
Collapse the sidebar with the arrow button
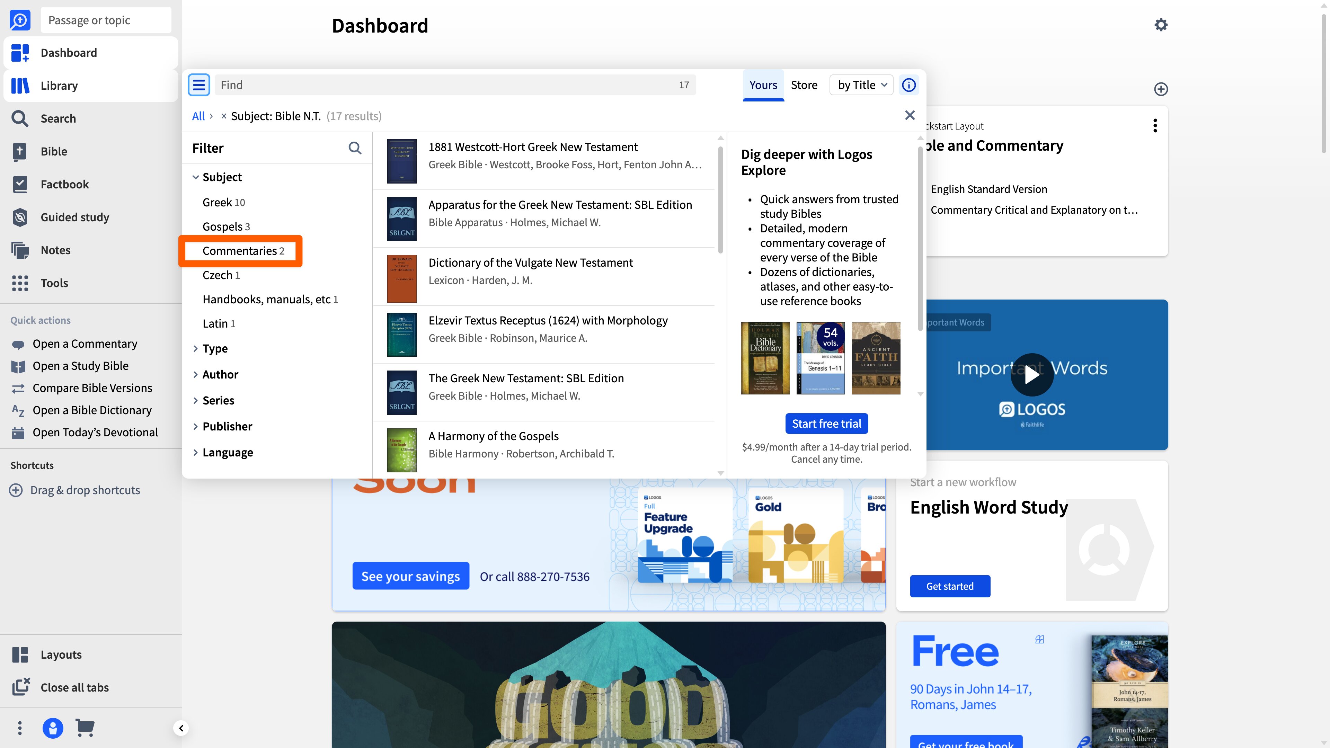[x=181, y=728]
